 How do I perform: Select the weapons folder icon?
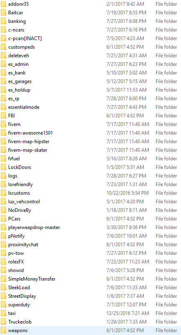pos(3,331)
